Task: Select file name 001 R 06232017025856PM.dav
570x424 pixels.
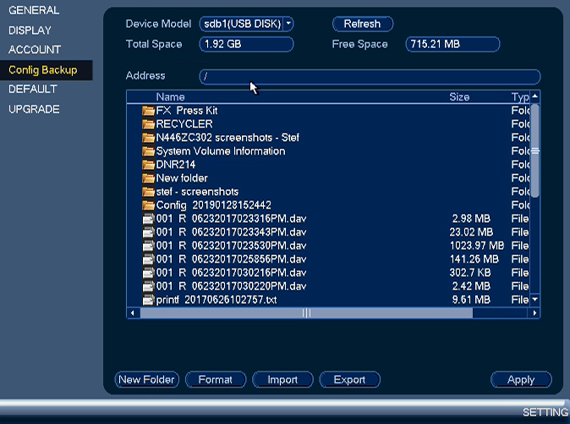Action: click(231, 259)
